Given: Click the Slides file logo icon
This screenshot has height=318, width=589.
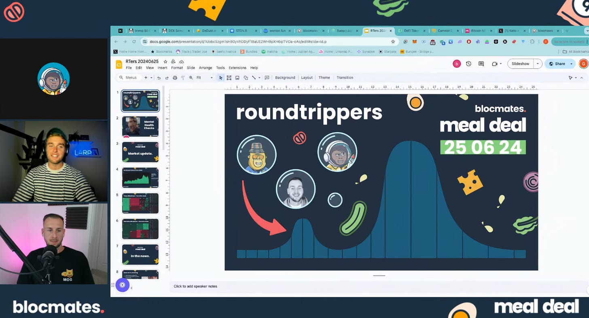Looking at the screenshot, I should 119,64.
